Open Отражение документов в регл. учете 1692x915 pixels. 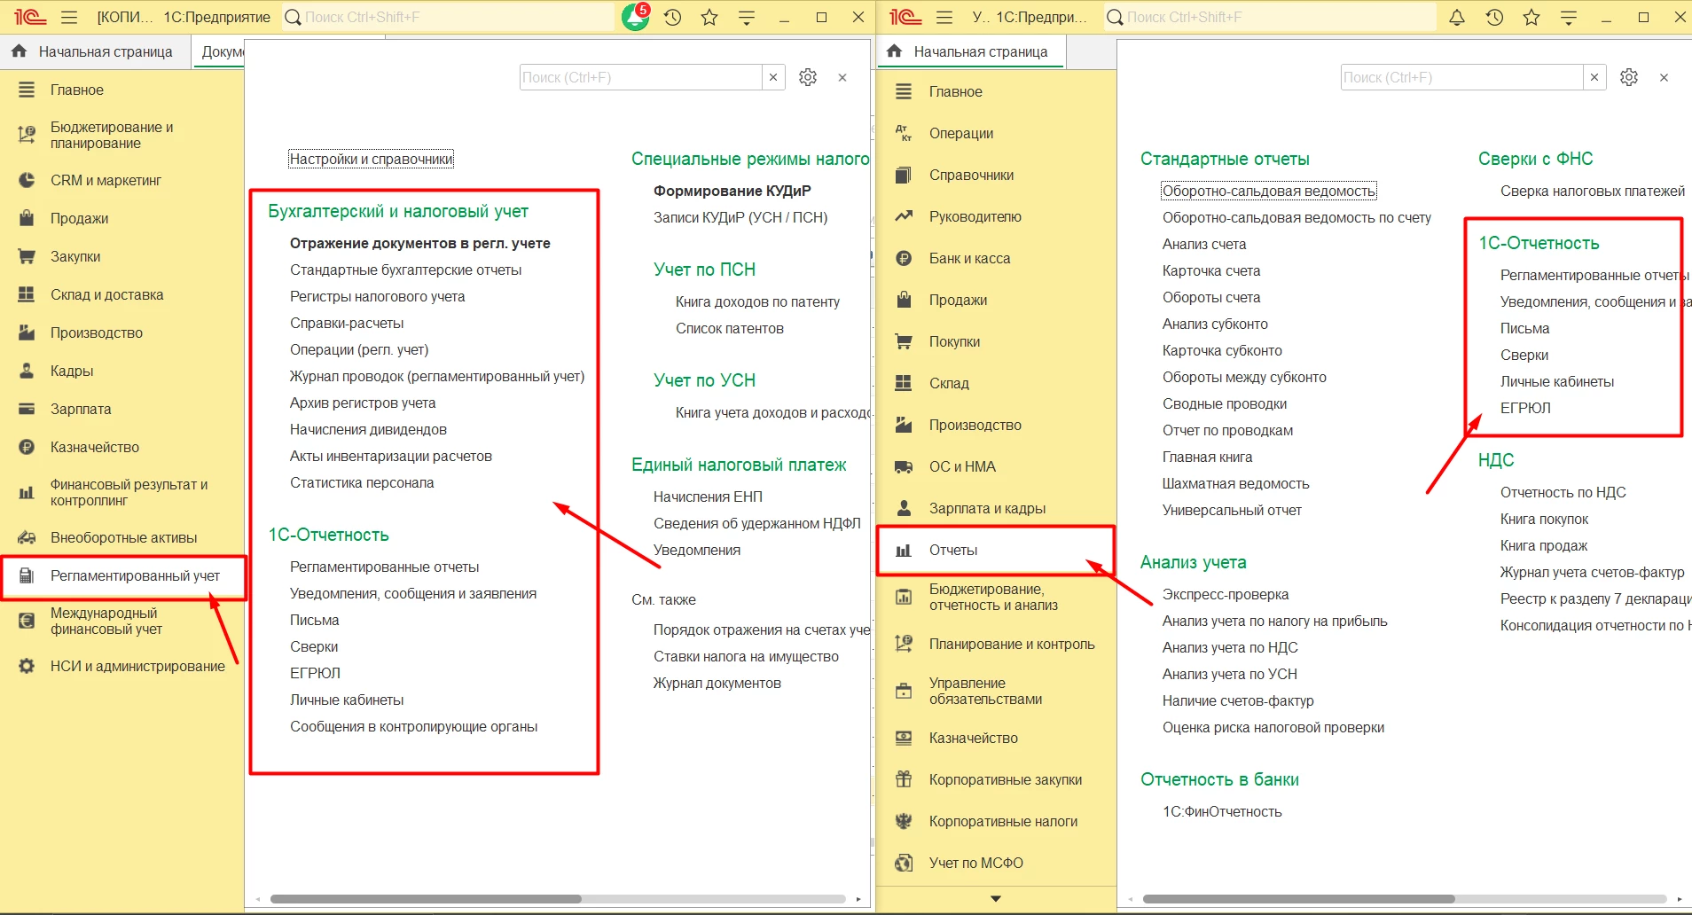click(x=420, y=243)
